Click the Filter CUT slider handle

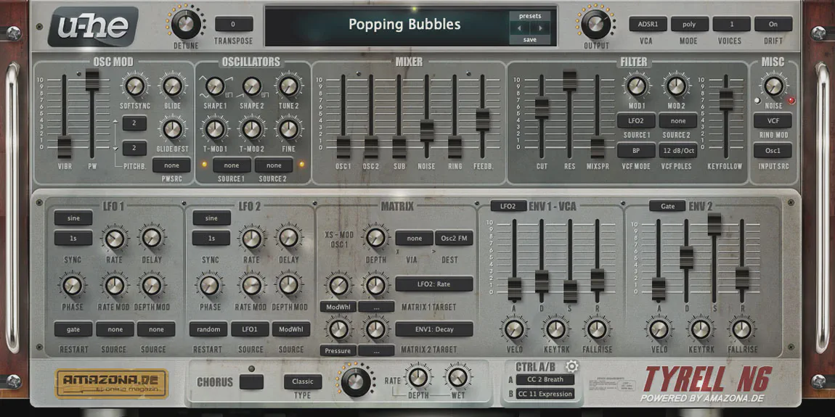coord(542,107)
